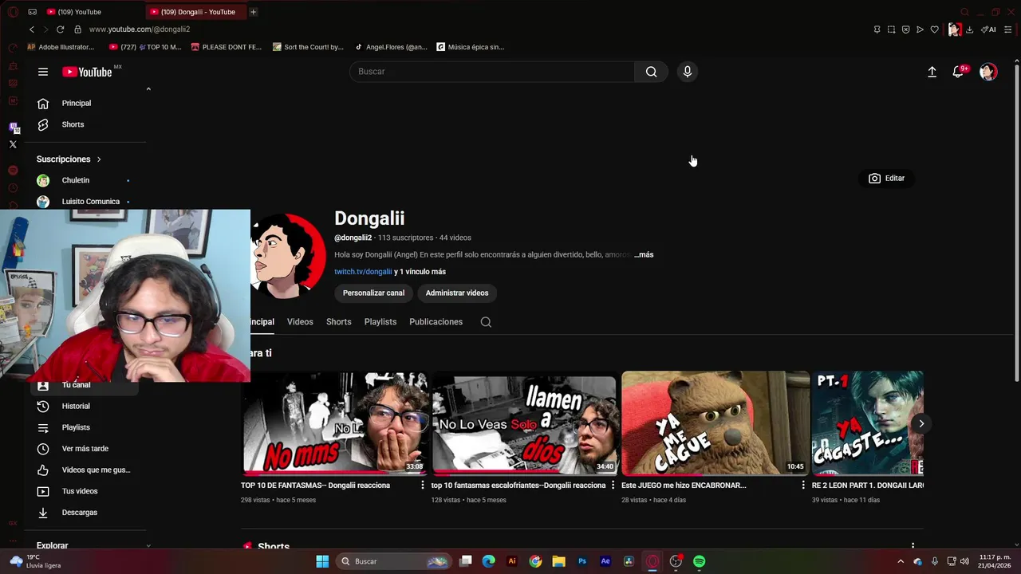The height and width of the screenshot is (574, 1021).
Task: Open new browser tab with plus button
Action: click(253, 12)
